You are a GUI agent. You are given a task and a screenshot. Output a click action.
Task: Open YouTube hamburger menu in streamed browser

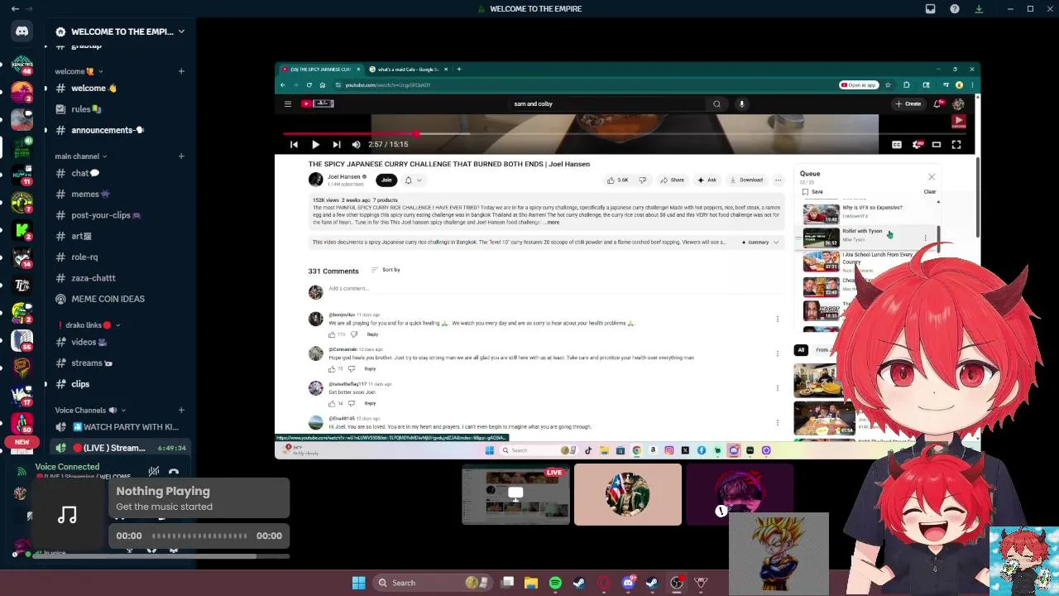click(x=287, y=103)
